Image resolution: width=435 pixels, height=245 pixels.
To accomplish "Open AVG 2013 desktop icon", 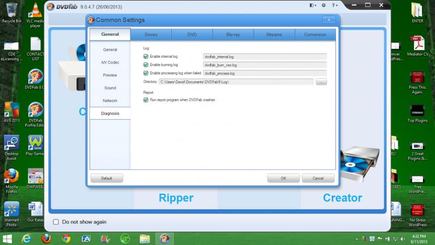I will 12,112.
